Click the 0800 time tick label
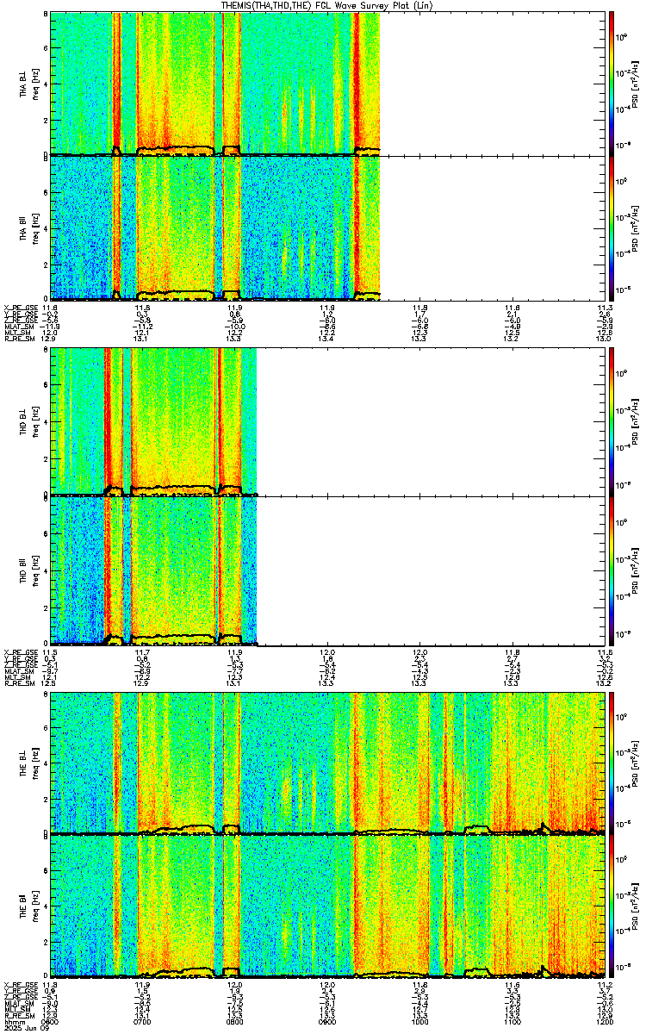Image resolution: width=646 pixels, height=1034 pixels. pos(234,1022)
